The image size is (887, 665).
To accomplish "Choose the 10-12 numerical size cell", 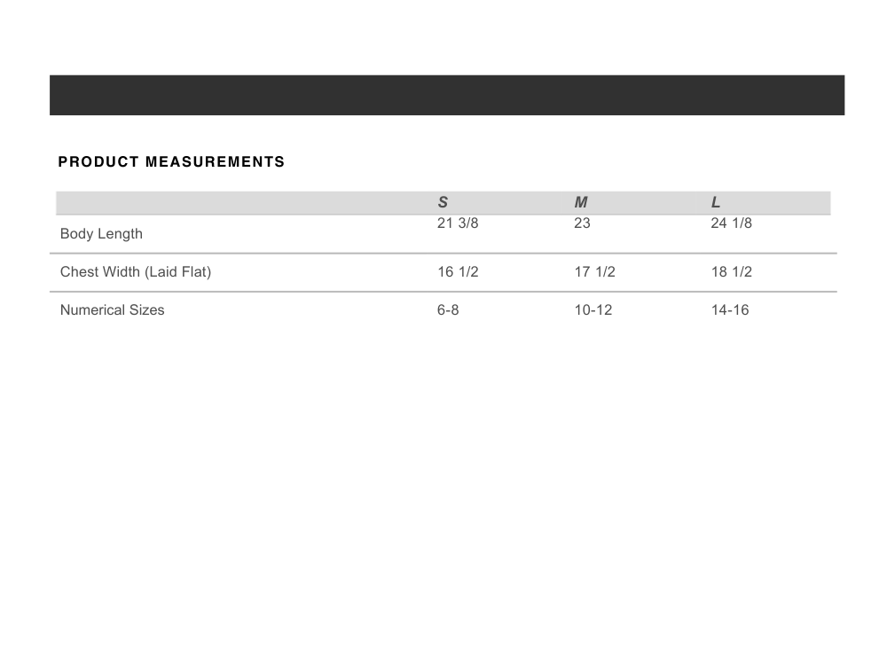I will [593, 310].
